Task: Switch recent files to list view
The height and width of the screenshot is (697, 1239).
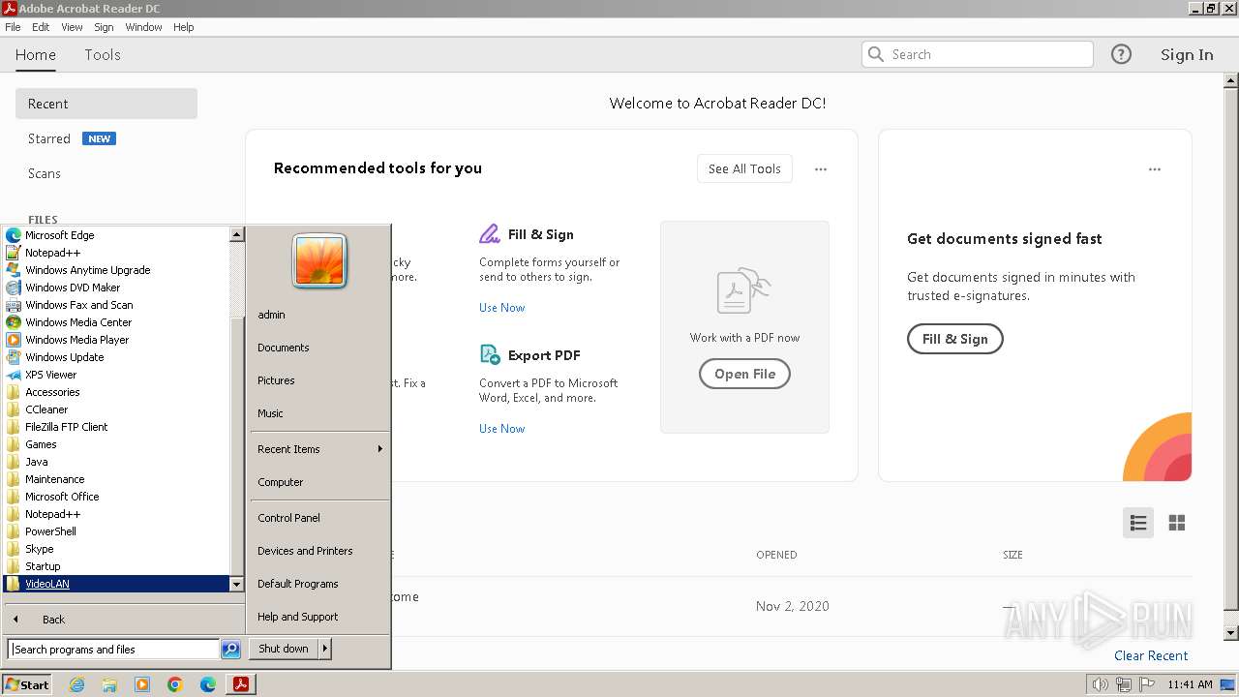Action: tap(1138, 523)
